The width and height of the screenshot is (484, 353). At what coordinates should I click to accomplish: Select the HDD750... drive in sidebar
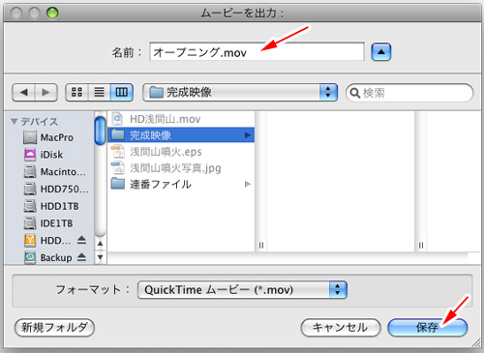(x=48, y=189)
